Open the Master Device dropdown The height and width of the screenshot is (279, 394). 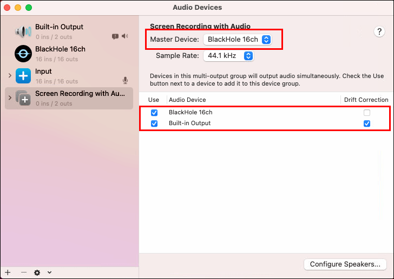coord(238,40)
